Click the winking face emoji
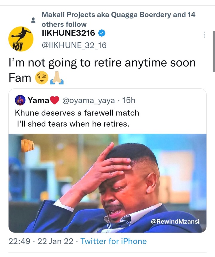Image resolution: width=215 pixels, height=257 pixels. tap(42, 78)
